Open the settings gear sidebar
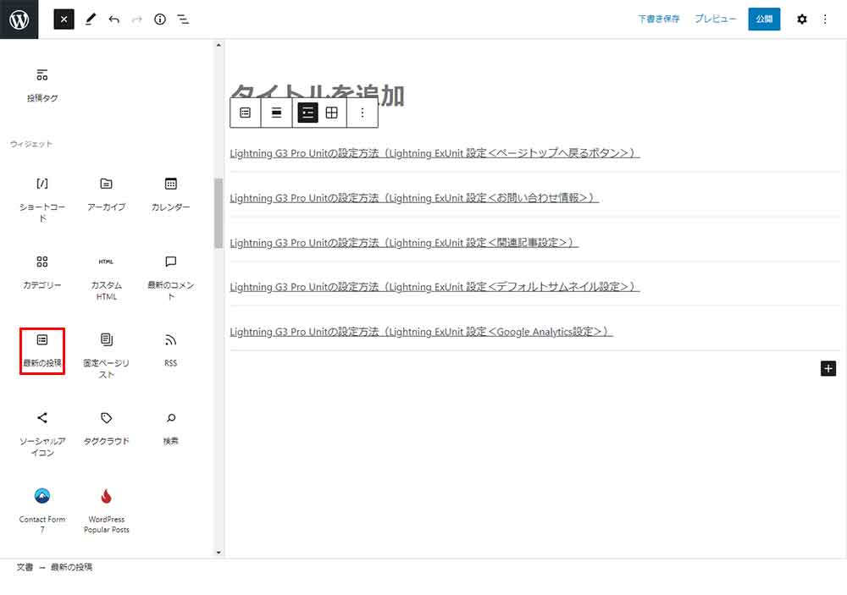 click(x=801, y=19)
